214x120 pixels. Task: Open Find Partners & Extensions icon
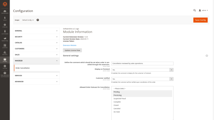tap(5, 74)
